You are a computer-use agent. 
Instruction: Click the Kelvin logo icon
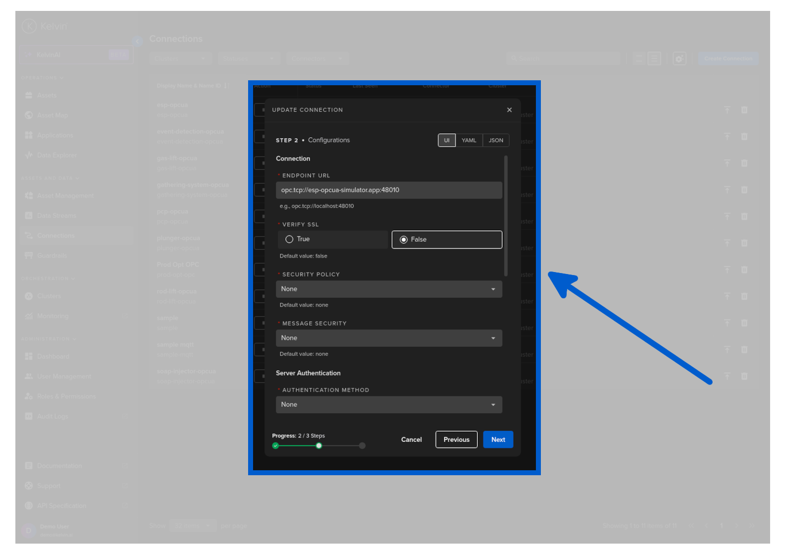(x=29, y=26)
